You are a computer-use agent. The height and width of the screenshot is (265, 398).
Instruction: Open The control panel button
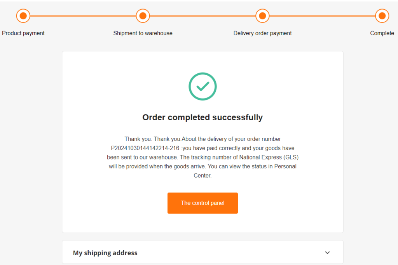coord(202,203)
